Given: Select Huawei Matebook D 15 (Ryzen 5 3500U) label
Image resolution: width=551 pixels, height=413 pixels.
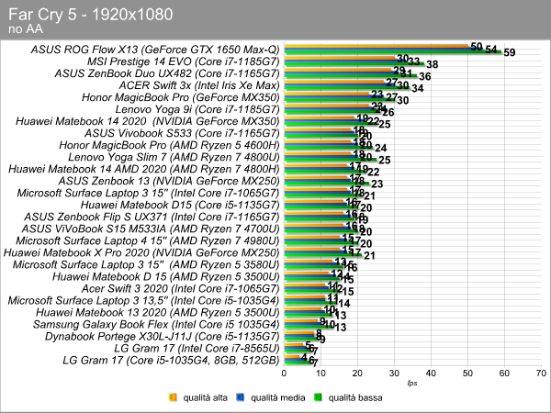Looking at the screenshot, I should [166, 276].
